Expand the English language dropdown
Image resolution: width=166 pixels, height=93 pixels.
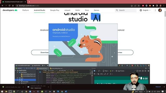[x=147, y=10]
